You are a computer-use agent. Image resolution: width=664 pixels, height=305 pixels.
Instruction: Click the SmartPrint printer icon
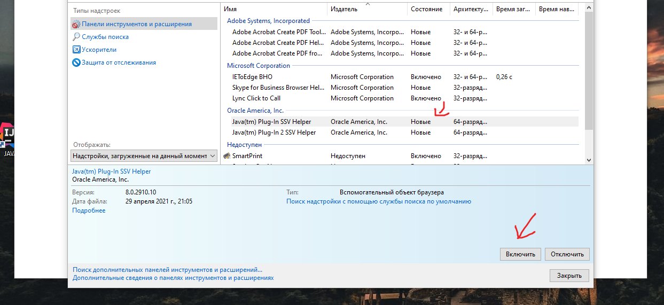click(226, 156)
